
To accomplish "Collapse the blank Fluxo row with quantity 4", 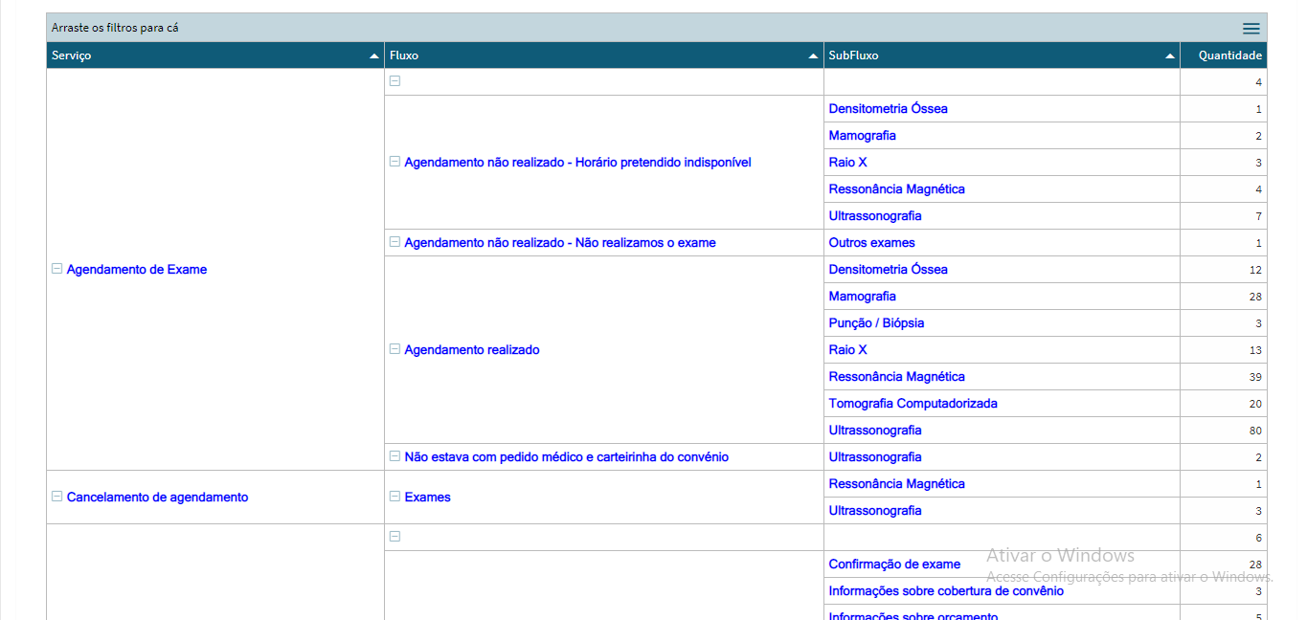I will click(394, 81).
